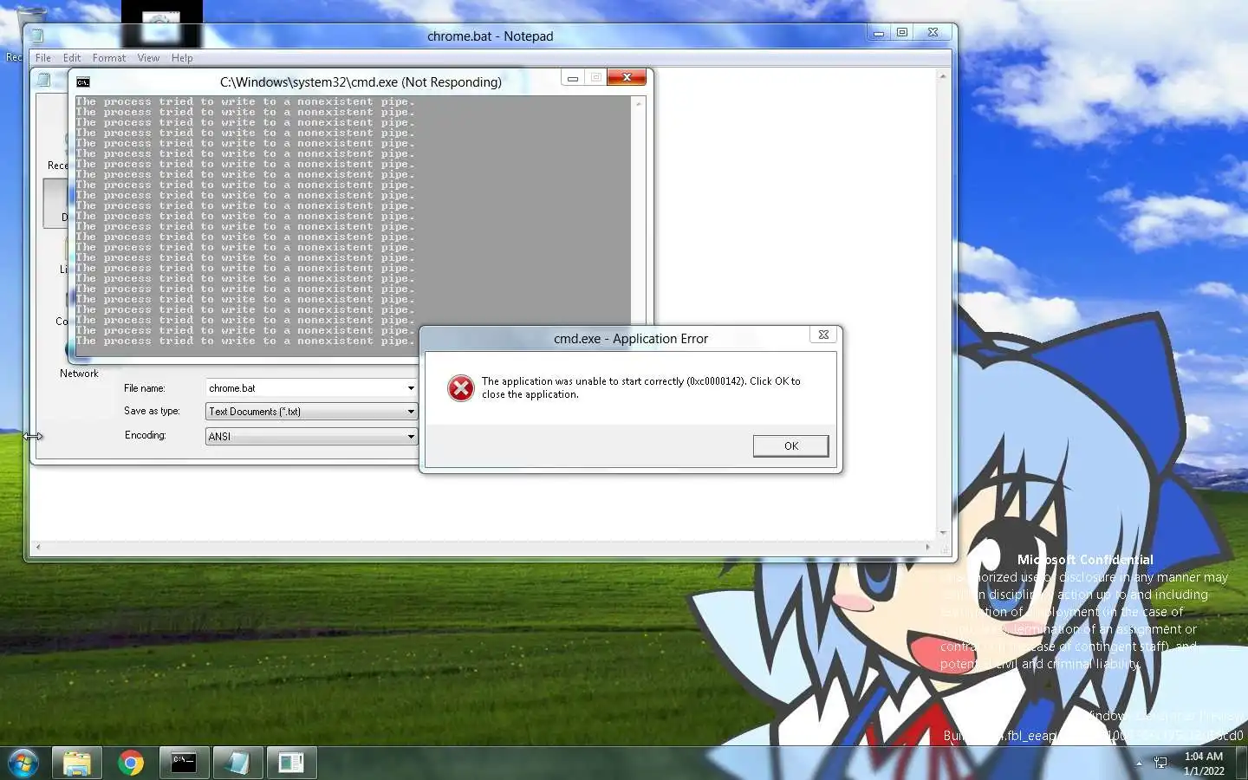Open Notepad's File menu
Screen dimensions: 1248x780
(x=42, y=58)
